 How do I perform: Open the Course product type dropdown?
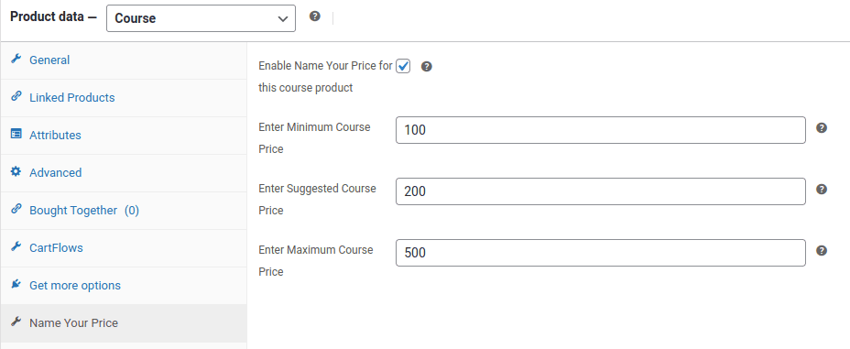202,18
